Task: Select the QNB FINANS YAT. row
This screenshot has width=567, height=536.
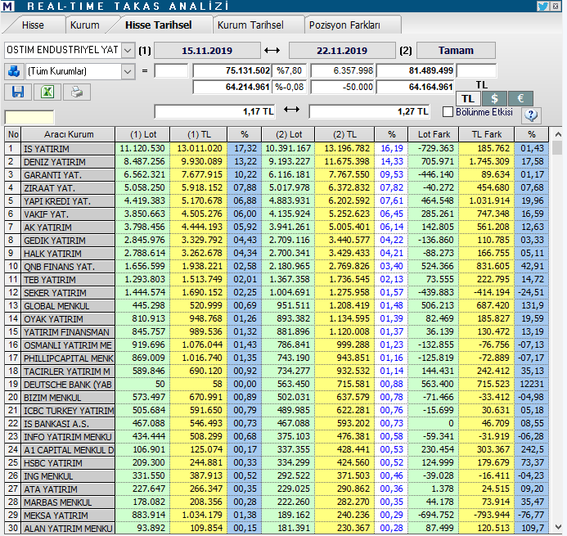Action: 277,267
